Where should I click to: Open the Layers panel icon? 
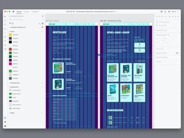[x=5, y=122]
